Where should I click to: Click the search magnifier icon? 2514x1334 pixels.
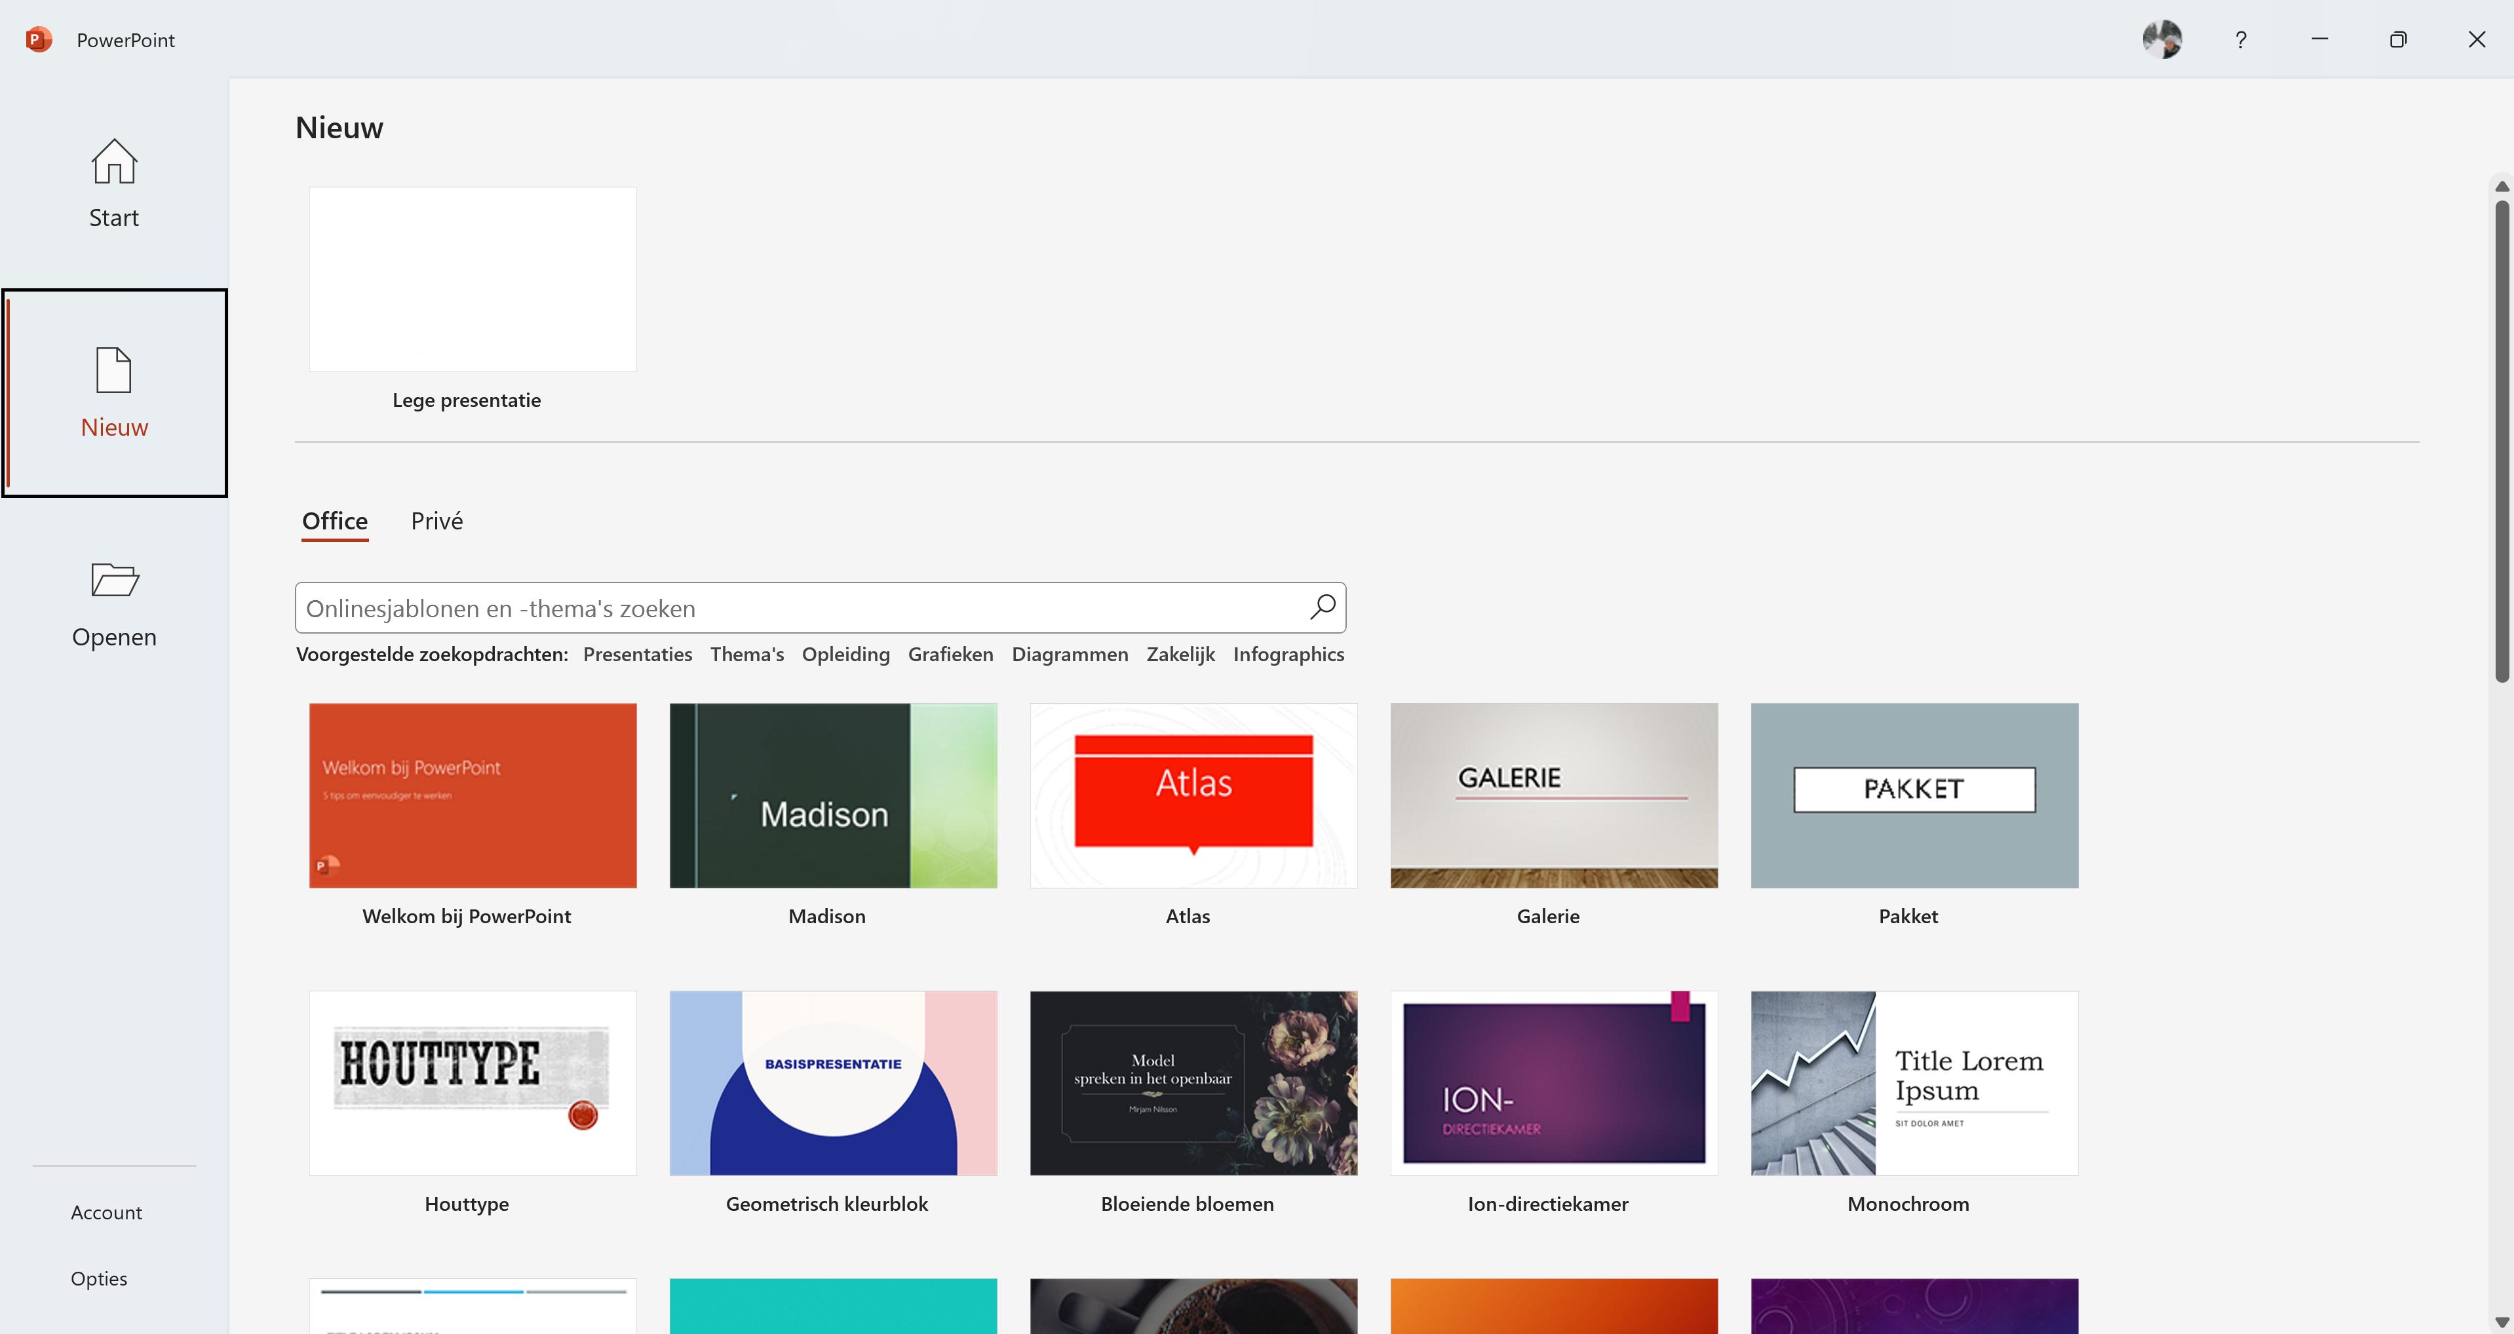point(1323,607)
